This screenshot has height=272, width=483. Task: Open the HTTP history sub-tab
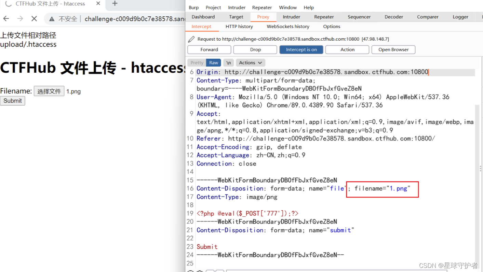point(239,26)
